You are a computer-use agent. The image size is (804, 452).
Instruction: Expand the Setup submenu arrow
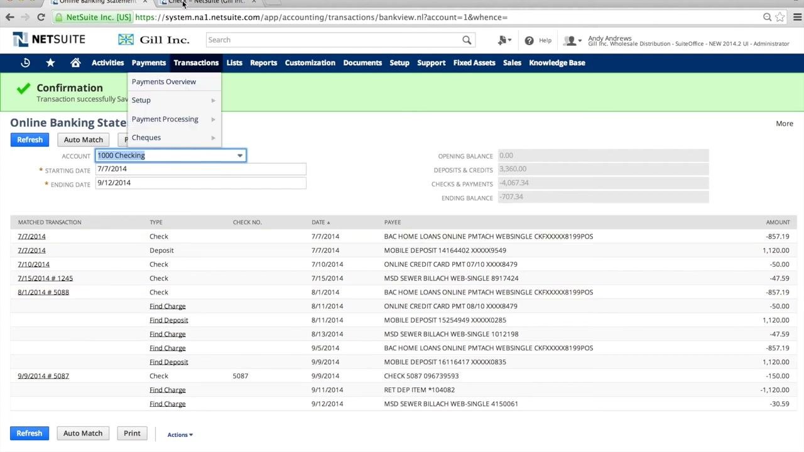(x=213, y=100)
